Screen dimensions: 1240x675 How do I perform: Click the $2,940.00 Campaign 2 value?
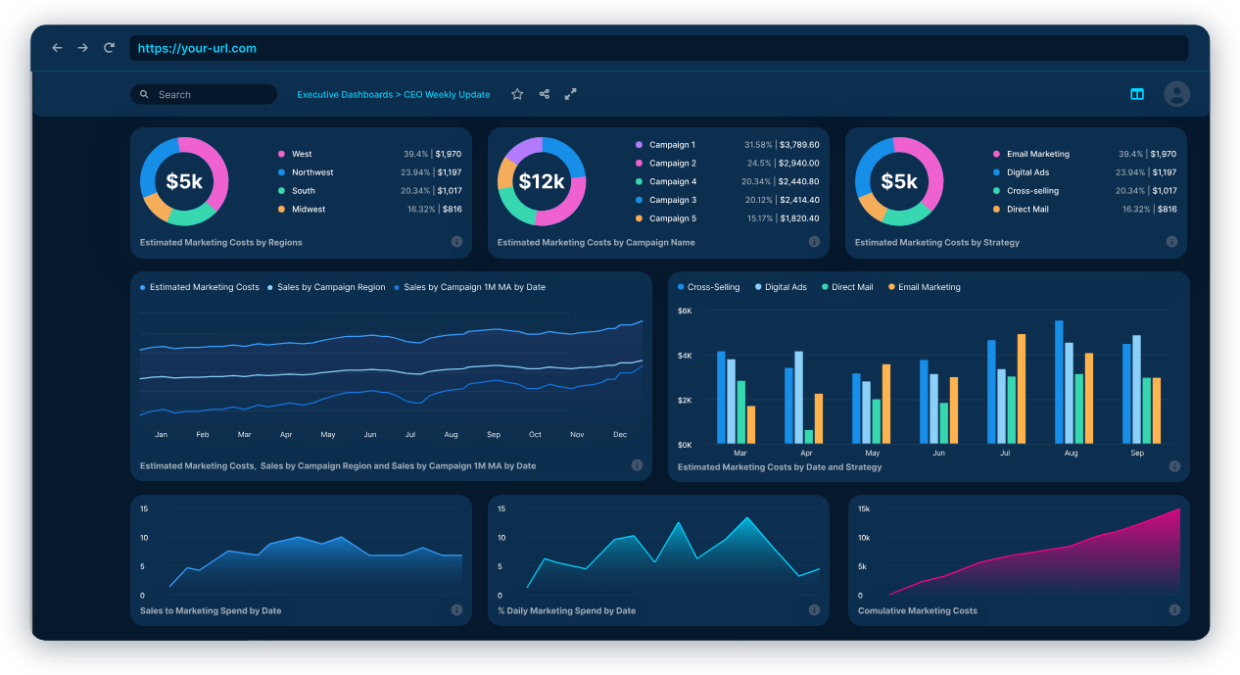pyautogui.click(x=799, y=164)
